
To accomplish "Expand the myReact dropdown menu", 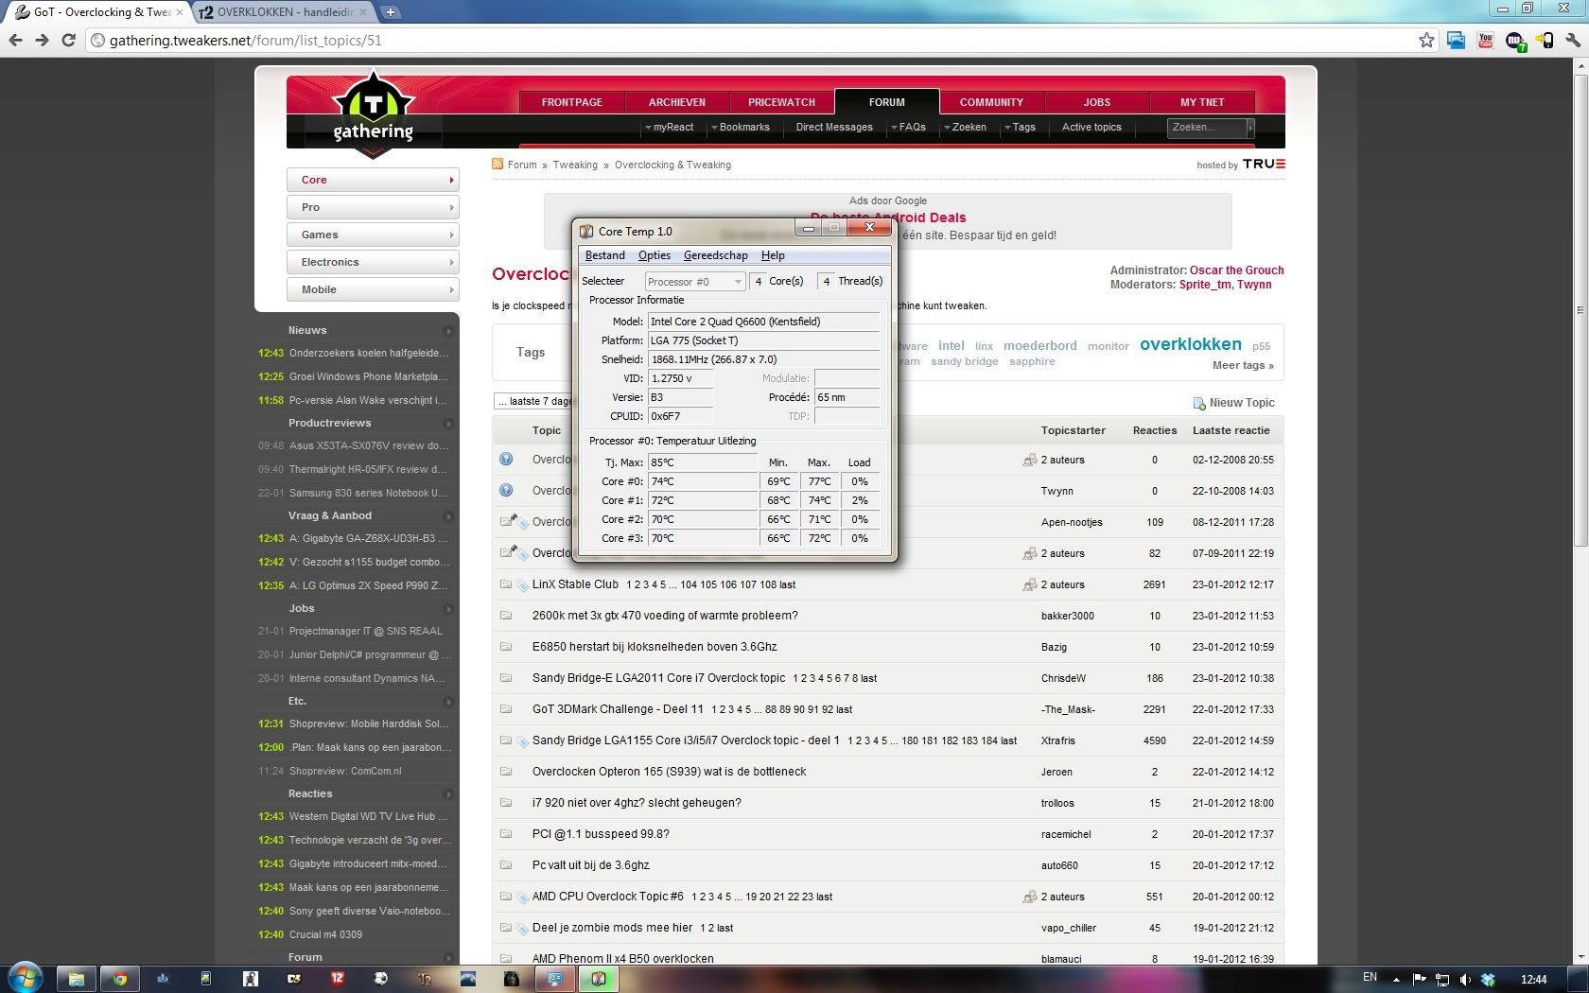I will tap(669, 127).
